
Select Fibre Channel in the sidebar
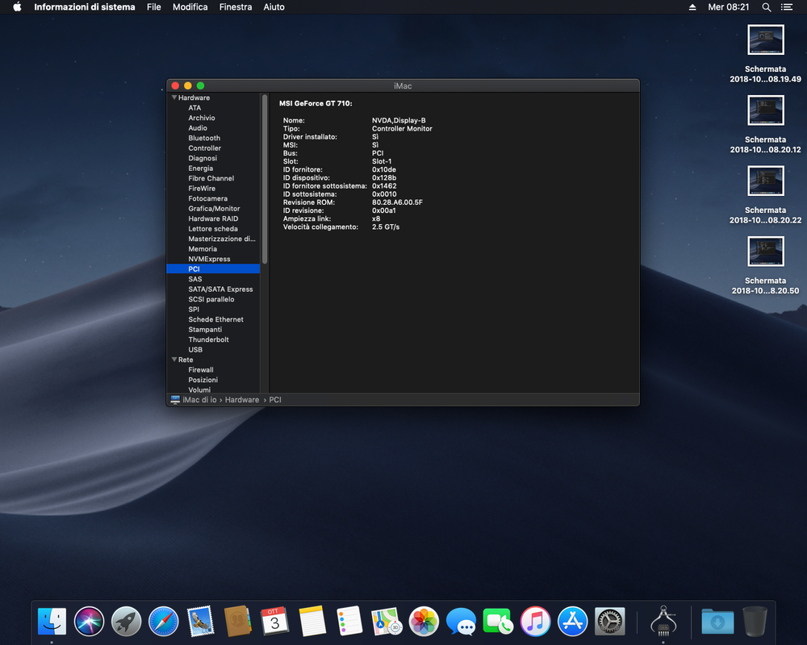point(213,178)
